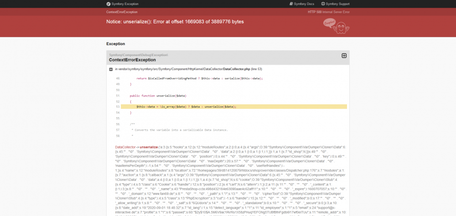This screenshot has height=216, width=456.
Task: Open the Symfony Docs link
Action: tap(304, 4)
